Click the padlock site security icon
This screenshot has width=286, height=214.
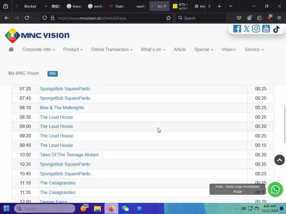click(x=53, y=18)
